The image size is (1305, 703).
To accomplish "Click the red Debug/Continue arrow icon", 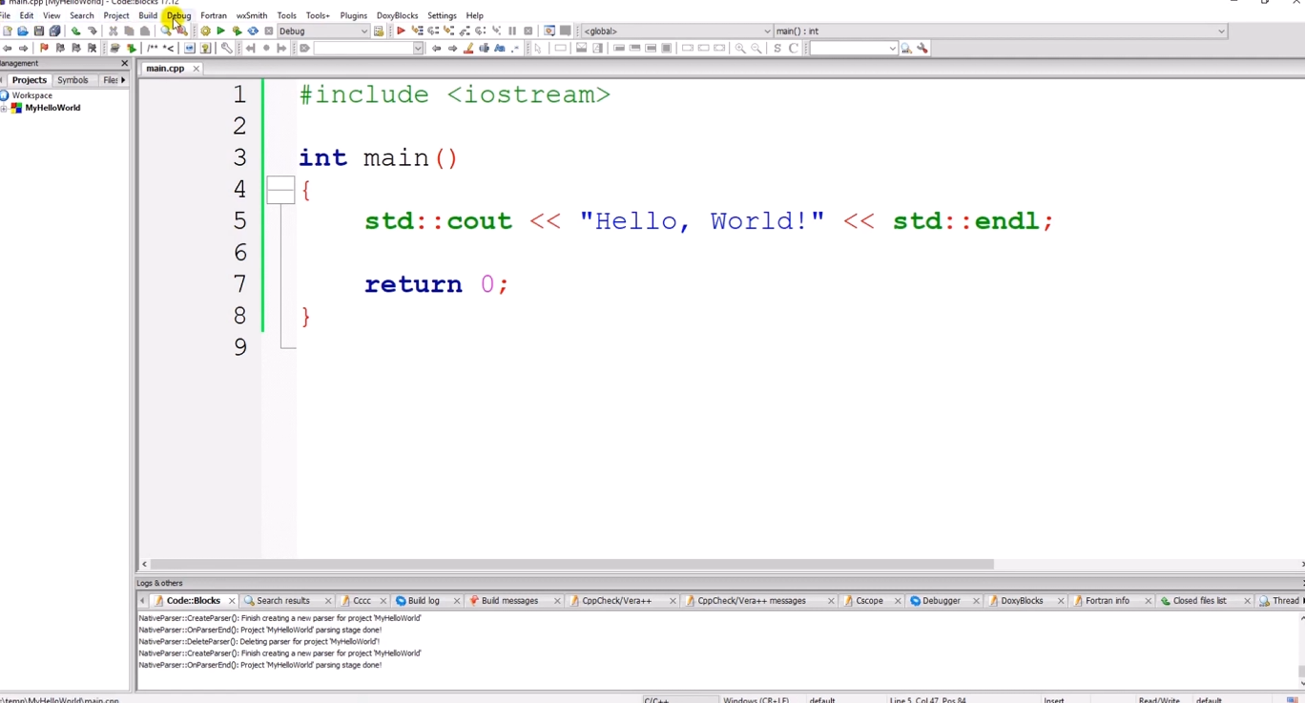I will tap(401, 31).
